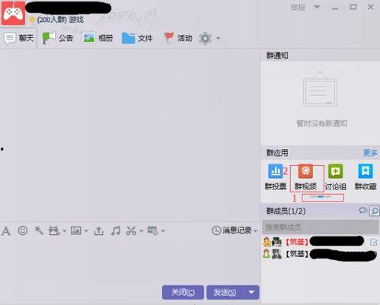Open the 相册 album tab
Image resolution: width=380 pixels, height=305 pixels.
(x=97, y=38)
